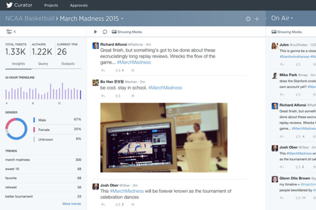Open #MarchMadness hashtag in Josh Ober's center tweet
Image resolution: width=316 pixels, height=210 pixels.
coord(127,191)
